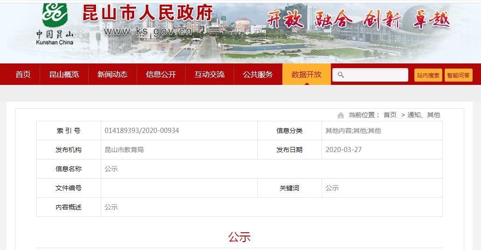Select 公示 value in 内容概述 row

[x=111, y=207]
